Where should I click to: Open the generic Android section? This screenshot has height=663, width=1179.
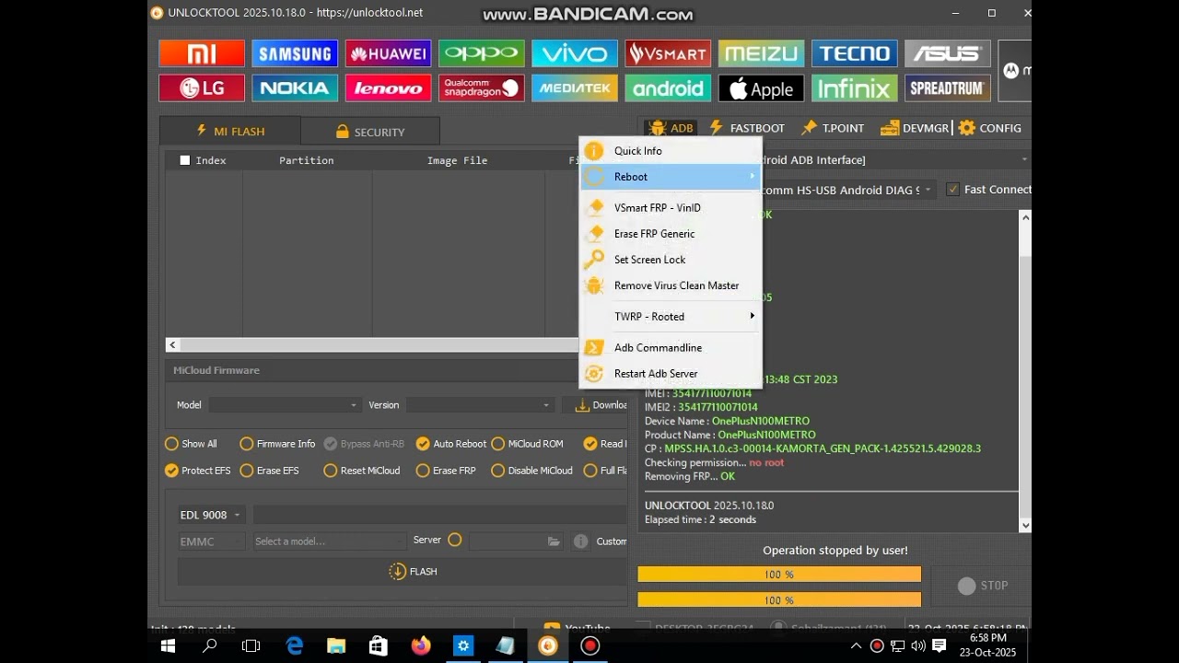click(x=668, y=88)
